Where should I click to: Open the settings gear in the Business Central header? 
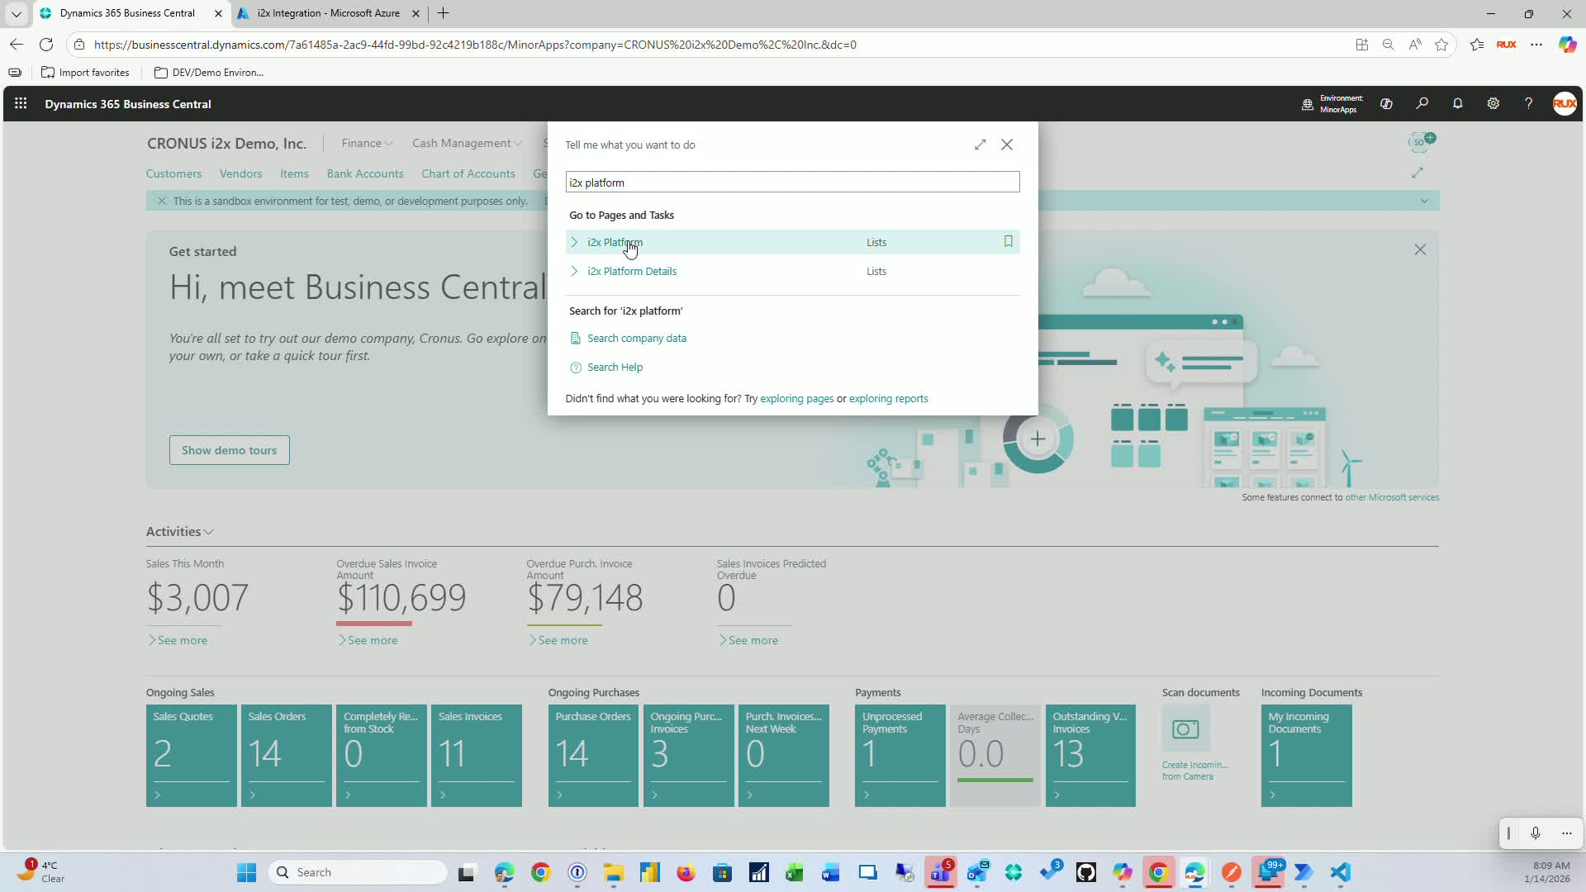pos(1493,104)
